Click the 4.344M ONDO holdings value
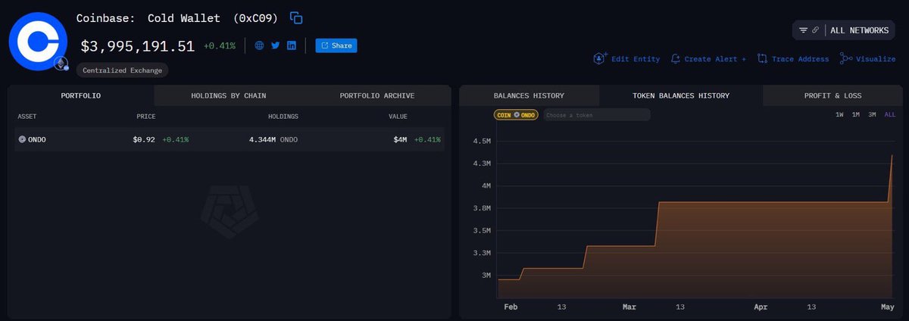The image size is (909, 321). (x=273, y=139)
